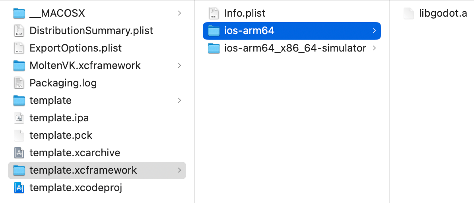Select the Packaging.log file icon
The height and width of the screenshot is (203, 474).
coord(19,83)
